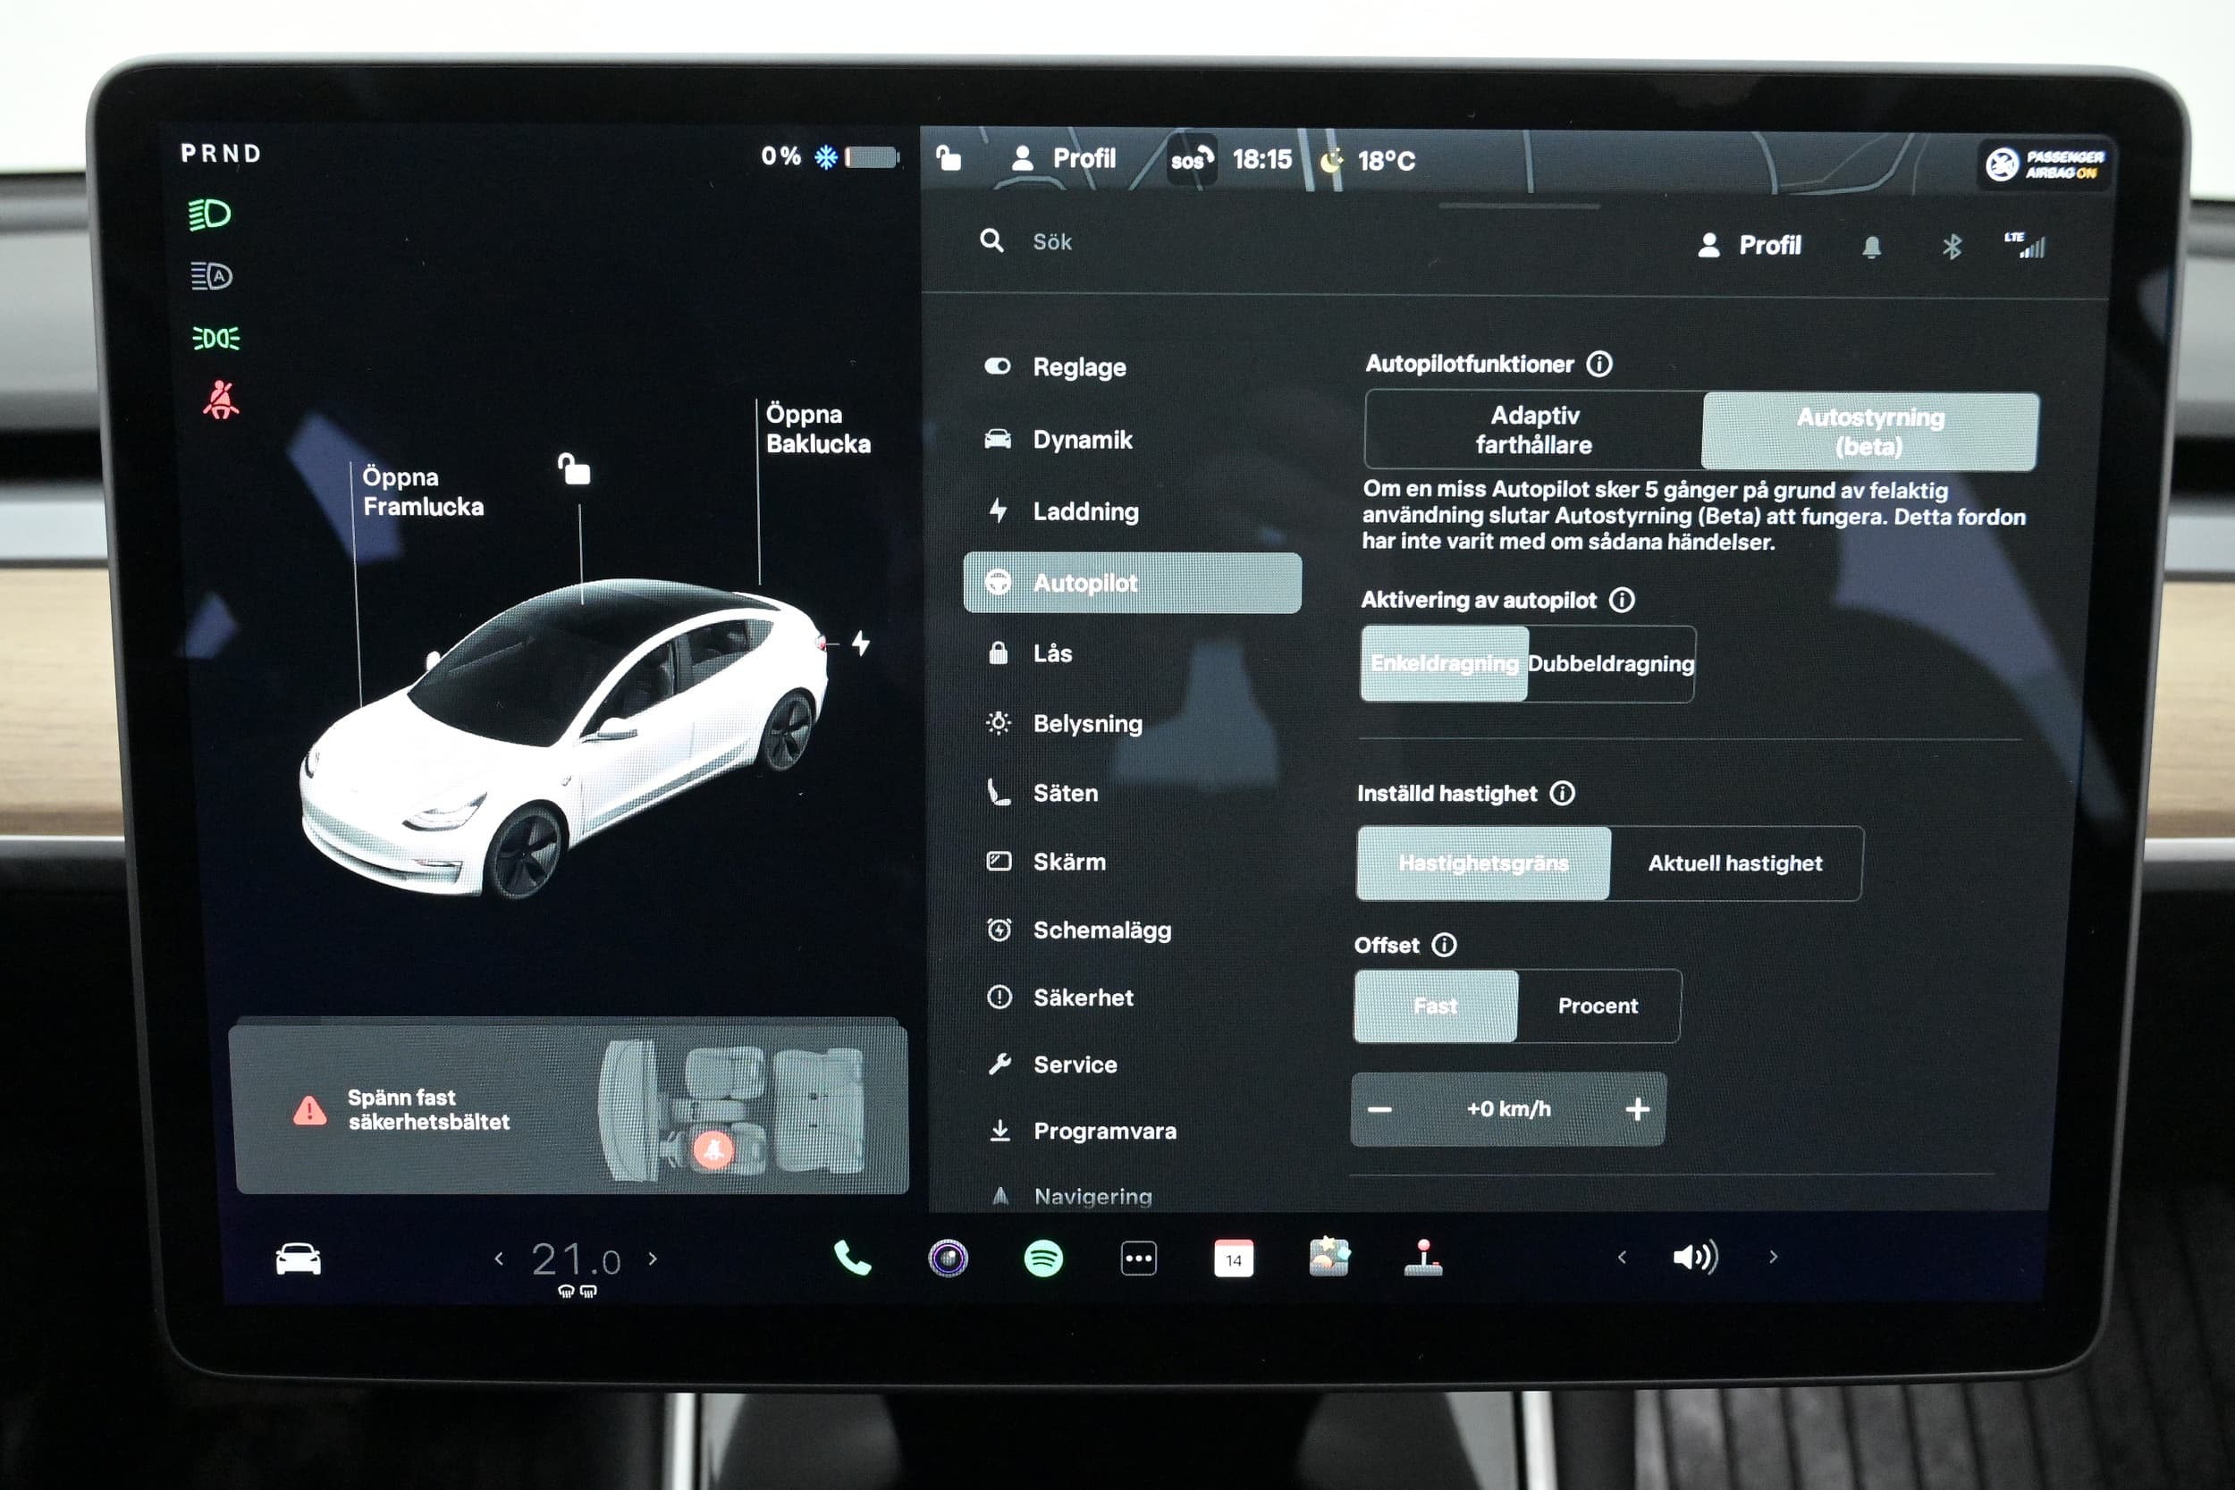
Task: Show info for Aktivering av autopilot
Action: (1622, 600)
